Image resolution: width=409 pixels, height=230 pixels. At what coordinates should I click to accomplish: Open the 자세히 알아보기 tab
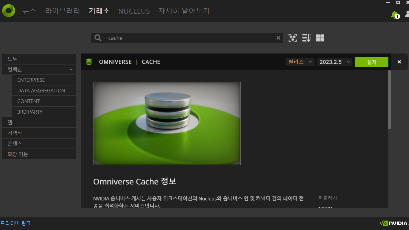184,11
